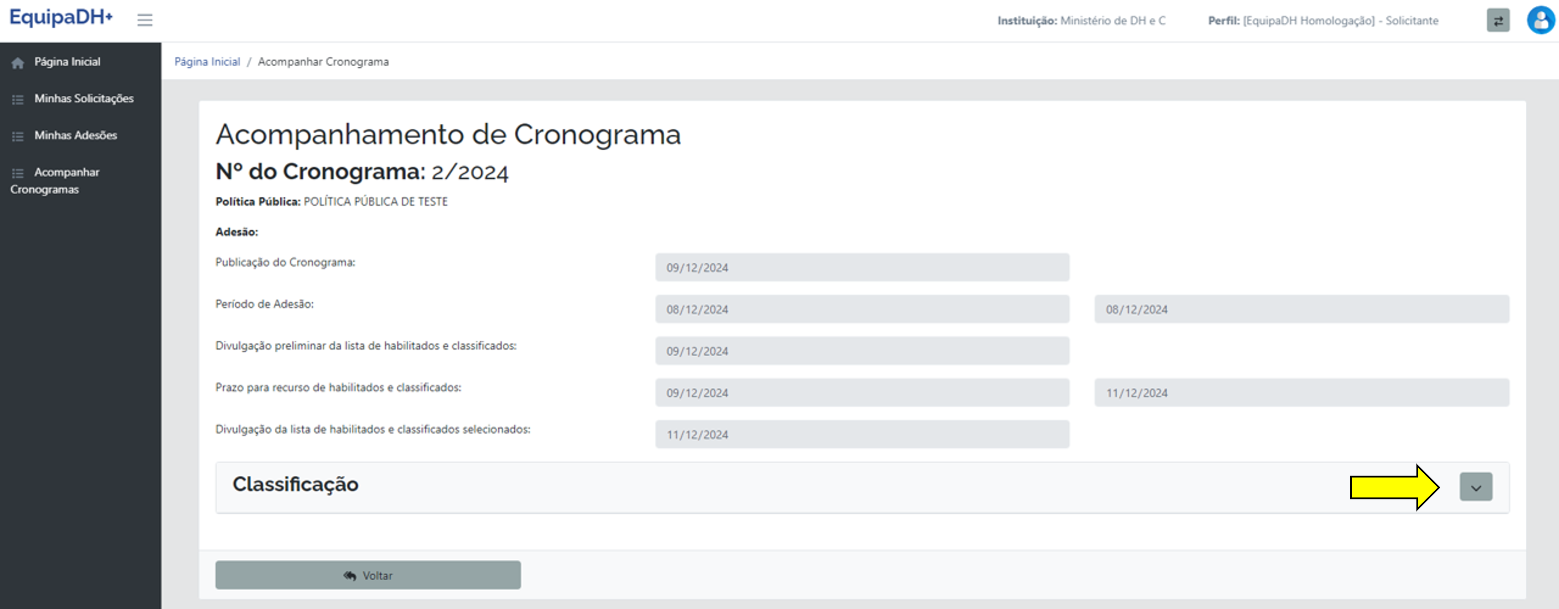This screenshot has width=1559, height=609.
Task: Click the hamburger menu icon
Action: click(145, 20)
